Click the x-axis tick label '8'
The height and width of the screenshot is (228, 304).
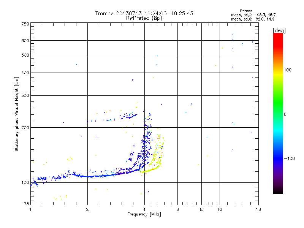(201, 209)
